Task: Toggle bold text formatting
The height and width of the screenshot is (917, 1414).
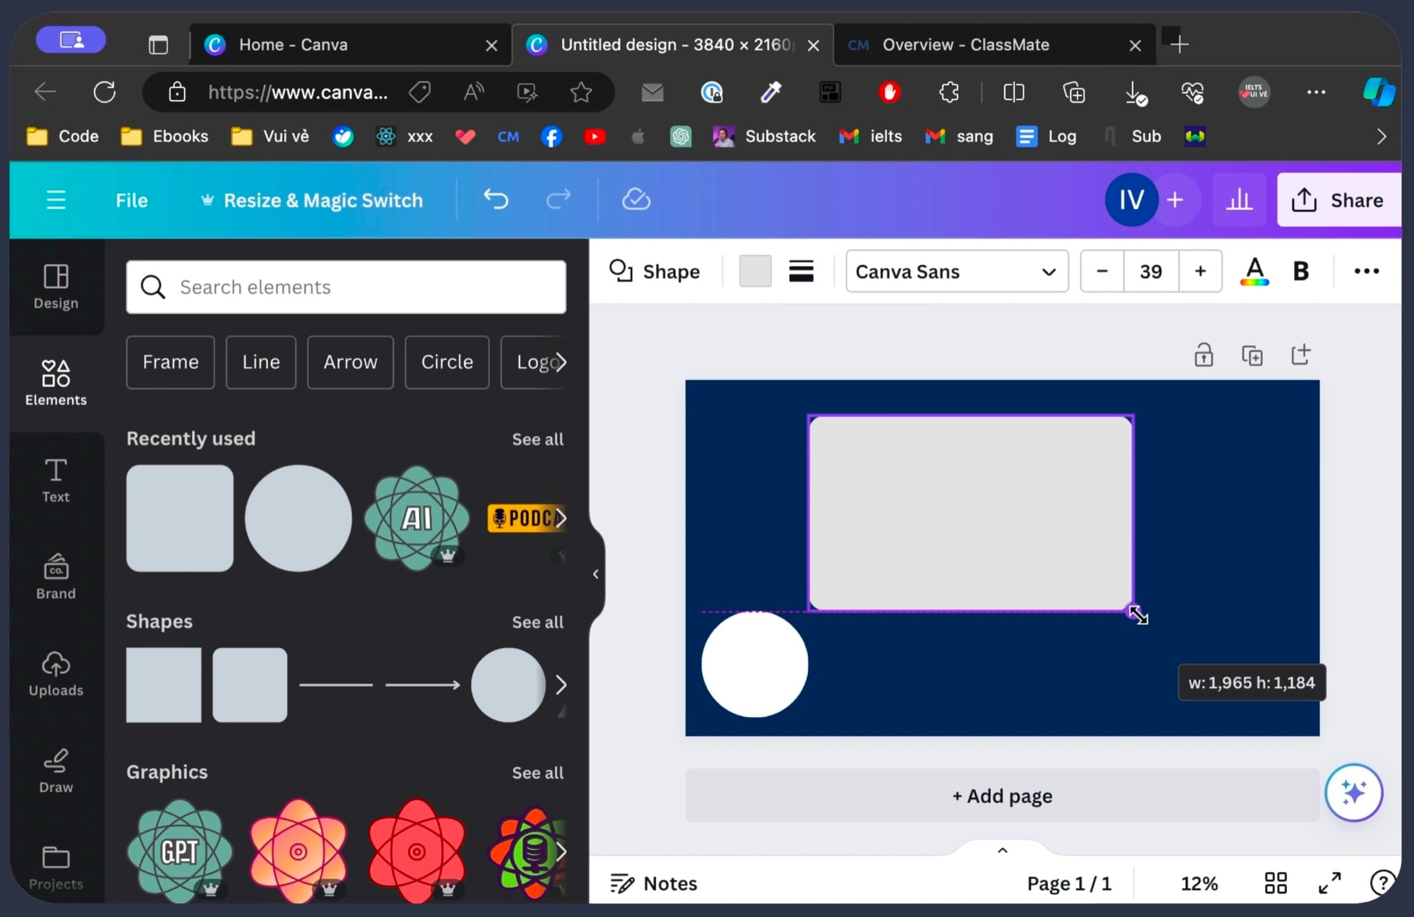Action: click(x=1301, y=271)
